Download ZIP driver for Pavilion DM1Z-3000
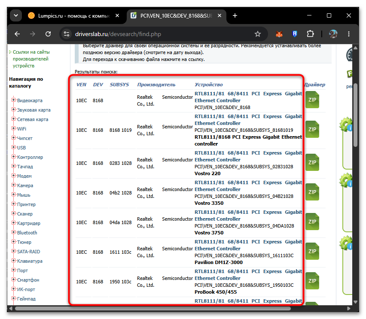 (x=312, y=252)
